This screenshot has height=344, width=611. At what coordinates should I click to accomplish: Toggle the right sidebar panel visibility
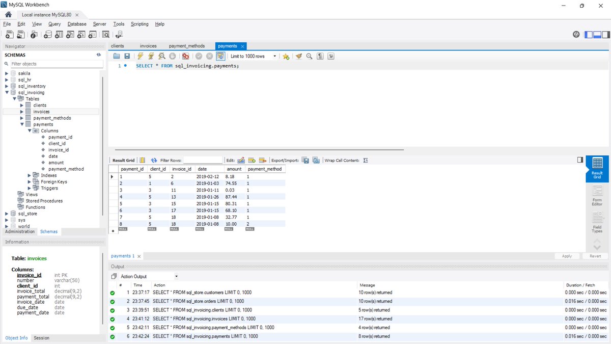click(x=605, y=34)
